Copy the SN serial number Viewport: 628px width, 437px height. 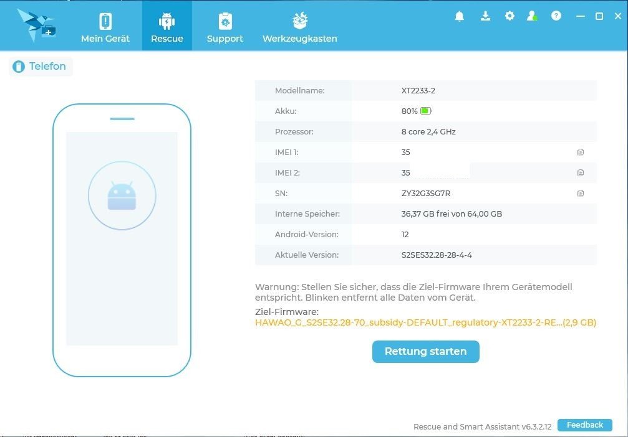(x=581, y=193)
